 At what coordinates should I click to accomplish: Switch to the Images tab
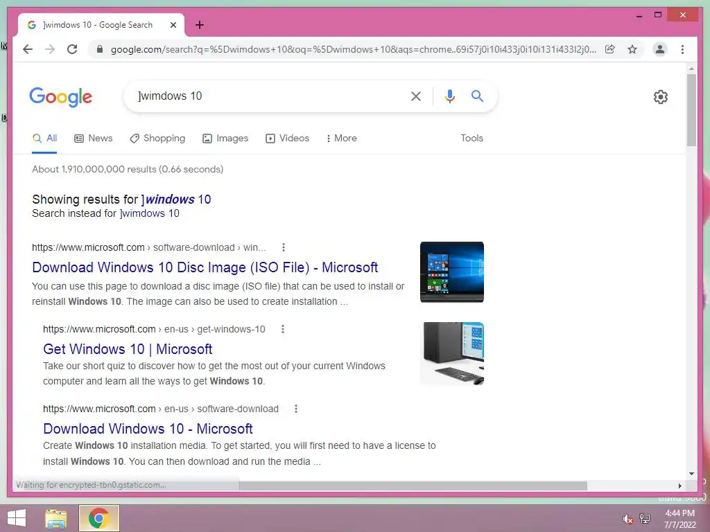pyautogui.click(x=225, y=139)
